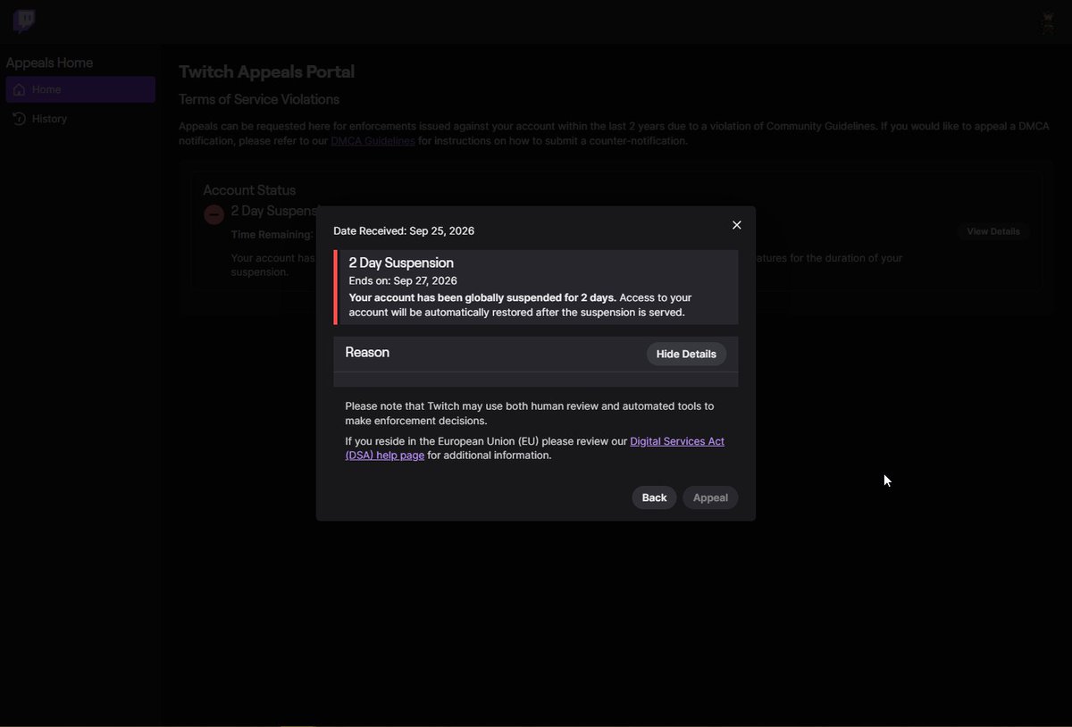Click Terms of Service Violations heading
The image size is (1072, 727).
[x=259, y=99]
